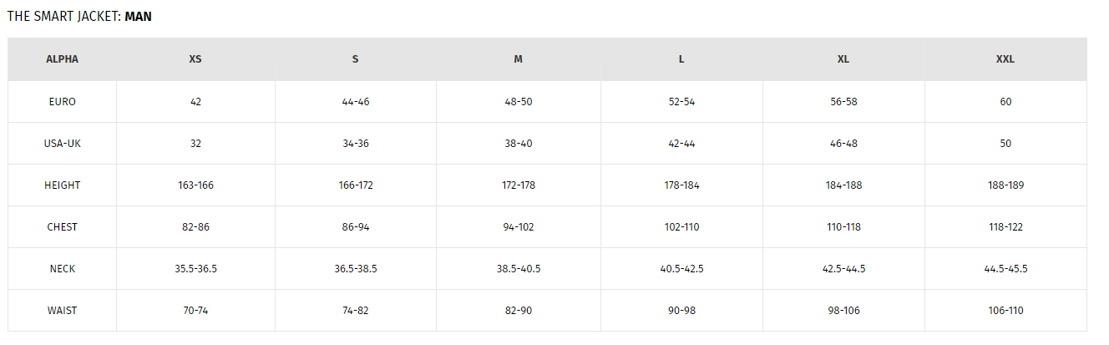
Task: Click the ALPHA column header
Action: tap(62, 59)
